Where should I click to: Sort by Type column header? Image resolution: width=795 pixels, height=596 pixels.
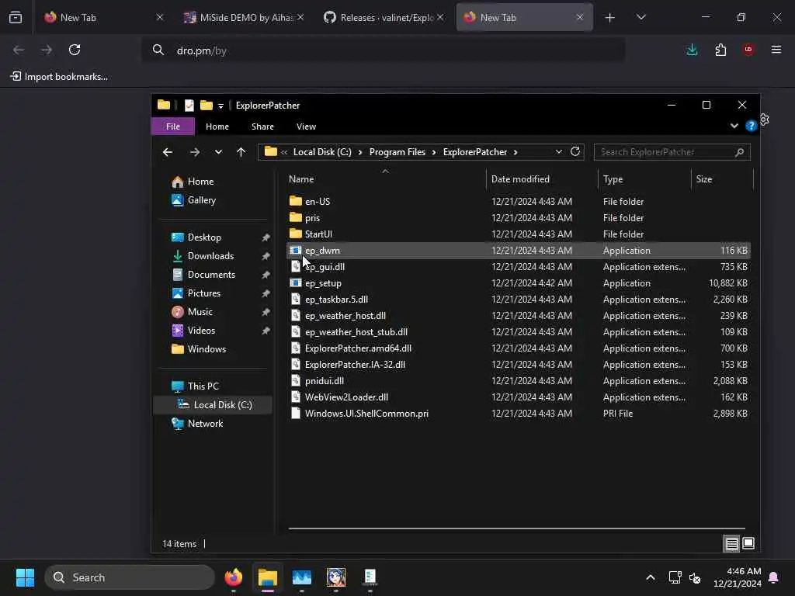click(613, 179)
